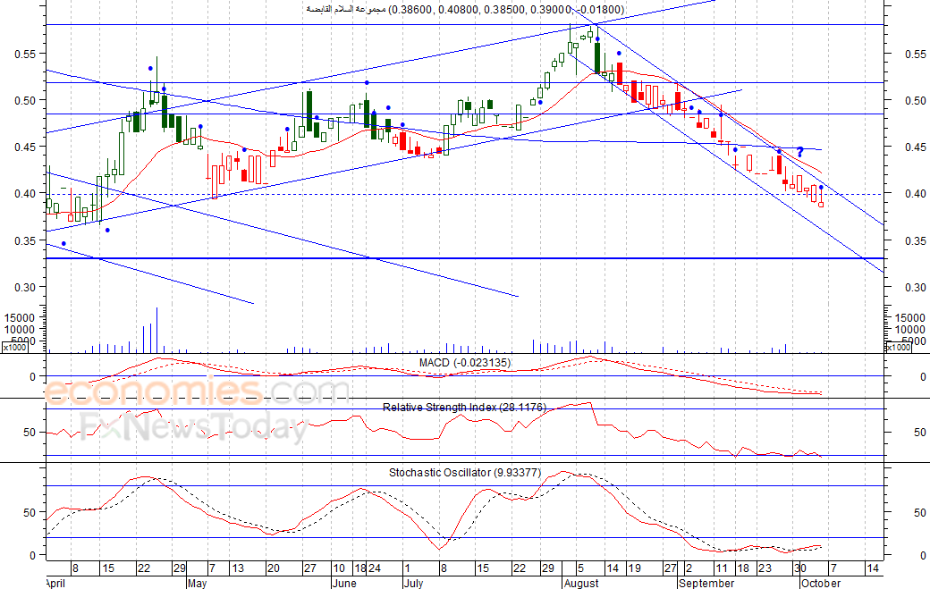Image resolution: width=930 pixels, height=589 pixels.
Task: Click the 2 date label in September
Action: coord(689,568)
